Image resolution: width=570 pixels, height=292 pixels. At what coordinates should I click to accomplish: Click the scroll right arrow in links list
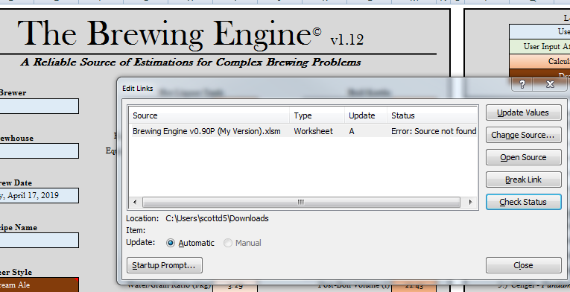pyautogui.click(x=470, y=202)
